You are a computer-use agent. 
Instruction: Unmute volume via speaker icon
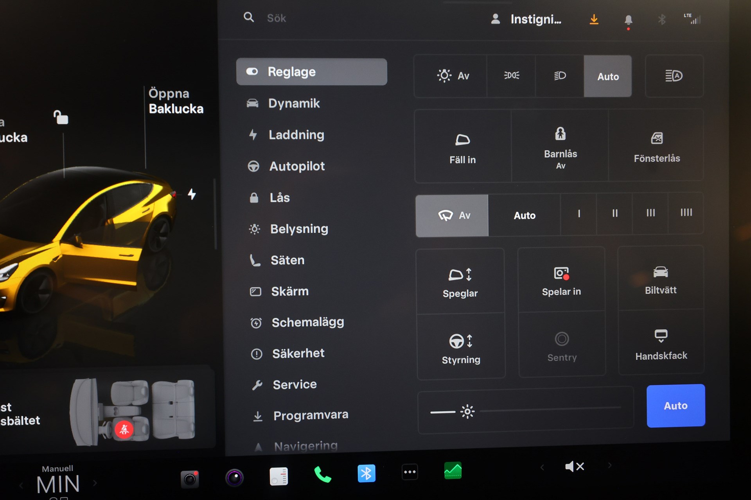[x=574, y=466]
